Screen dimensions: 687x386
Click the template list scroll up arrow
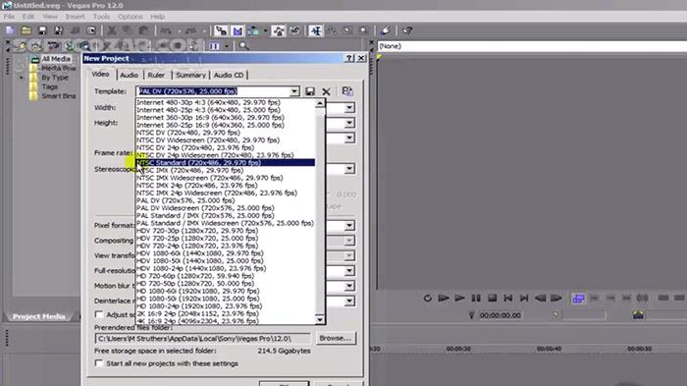click(x=320, y=103)
